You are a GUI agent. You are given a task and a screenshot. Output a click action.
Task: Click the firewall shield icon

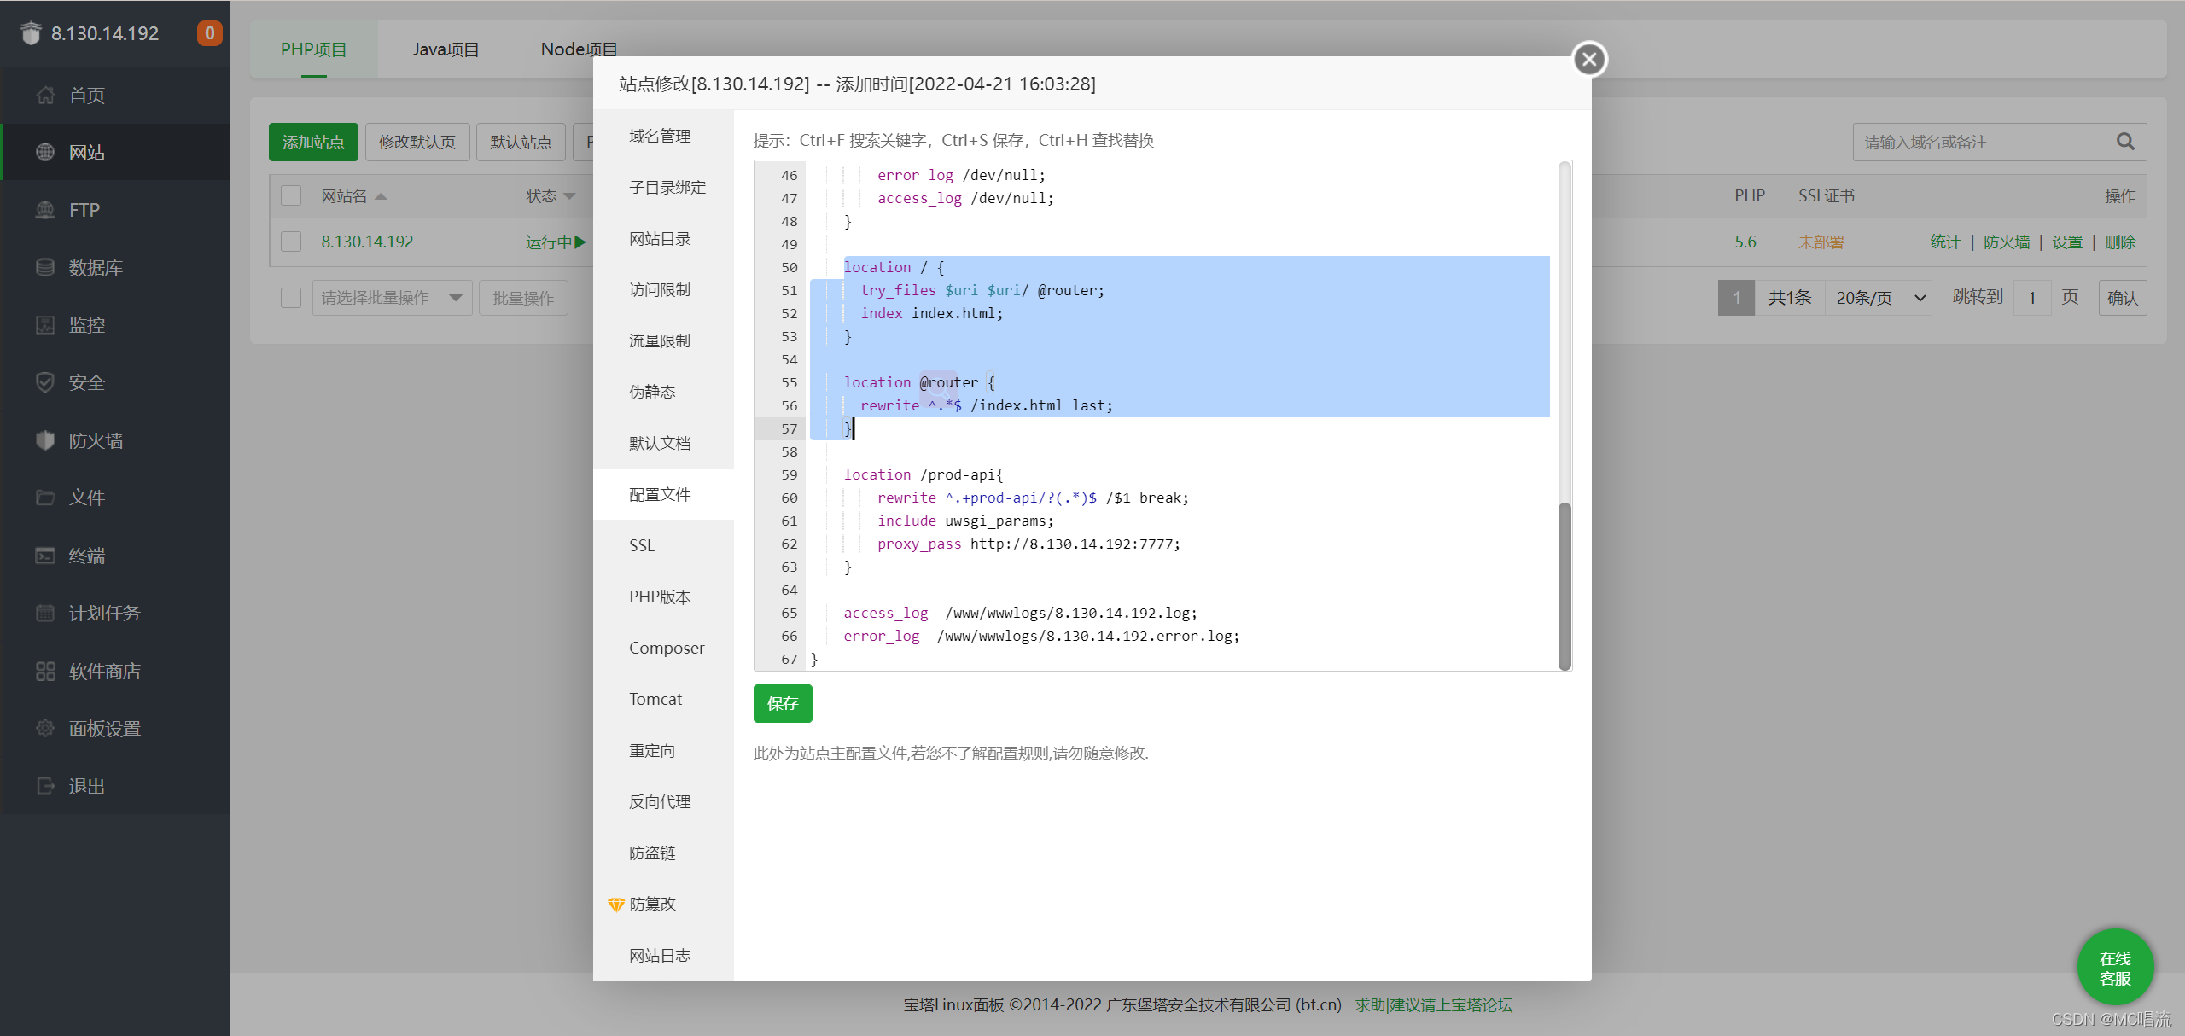45,440
